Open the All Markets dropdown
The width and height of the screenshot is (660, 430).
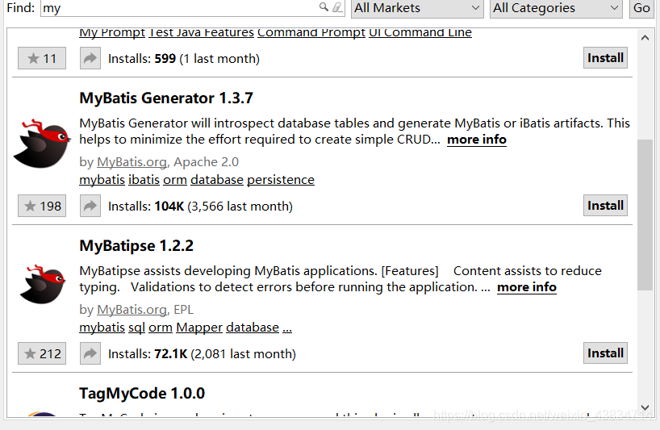[417, 8]
